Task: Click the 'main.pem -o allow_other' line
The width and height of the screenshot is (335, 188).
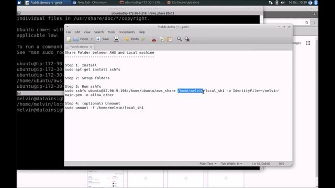Action: click(89, 95)
